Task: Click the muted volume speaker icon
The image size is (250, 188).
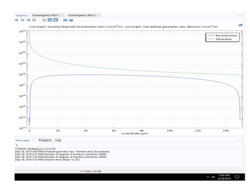Action: coord(213,177)
